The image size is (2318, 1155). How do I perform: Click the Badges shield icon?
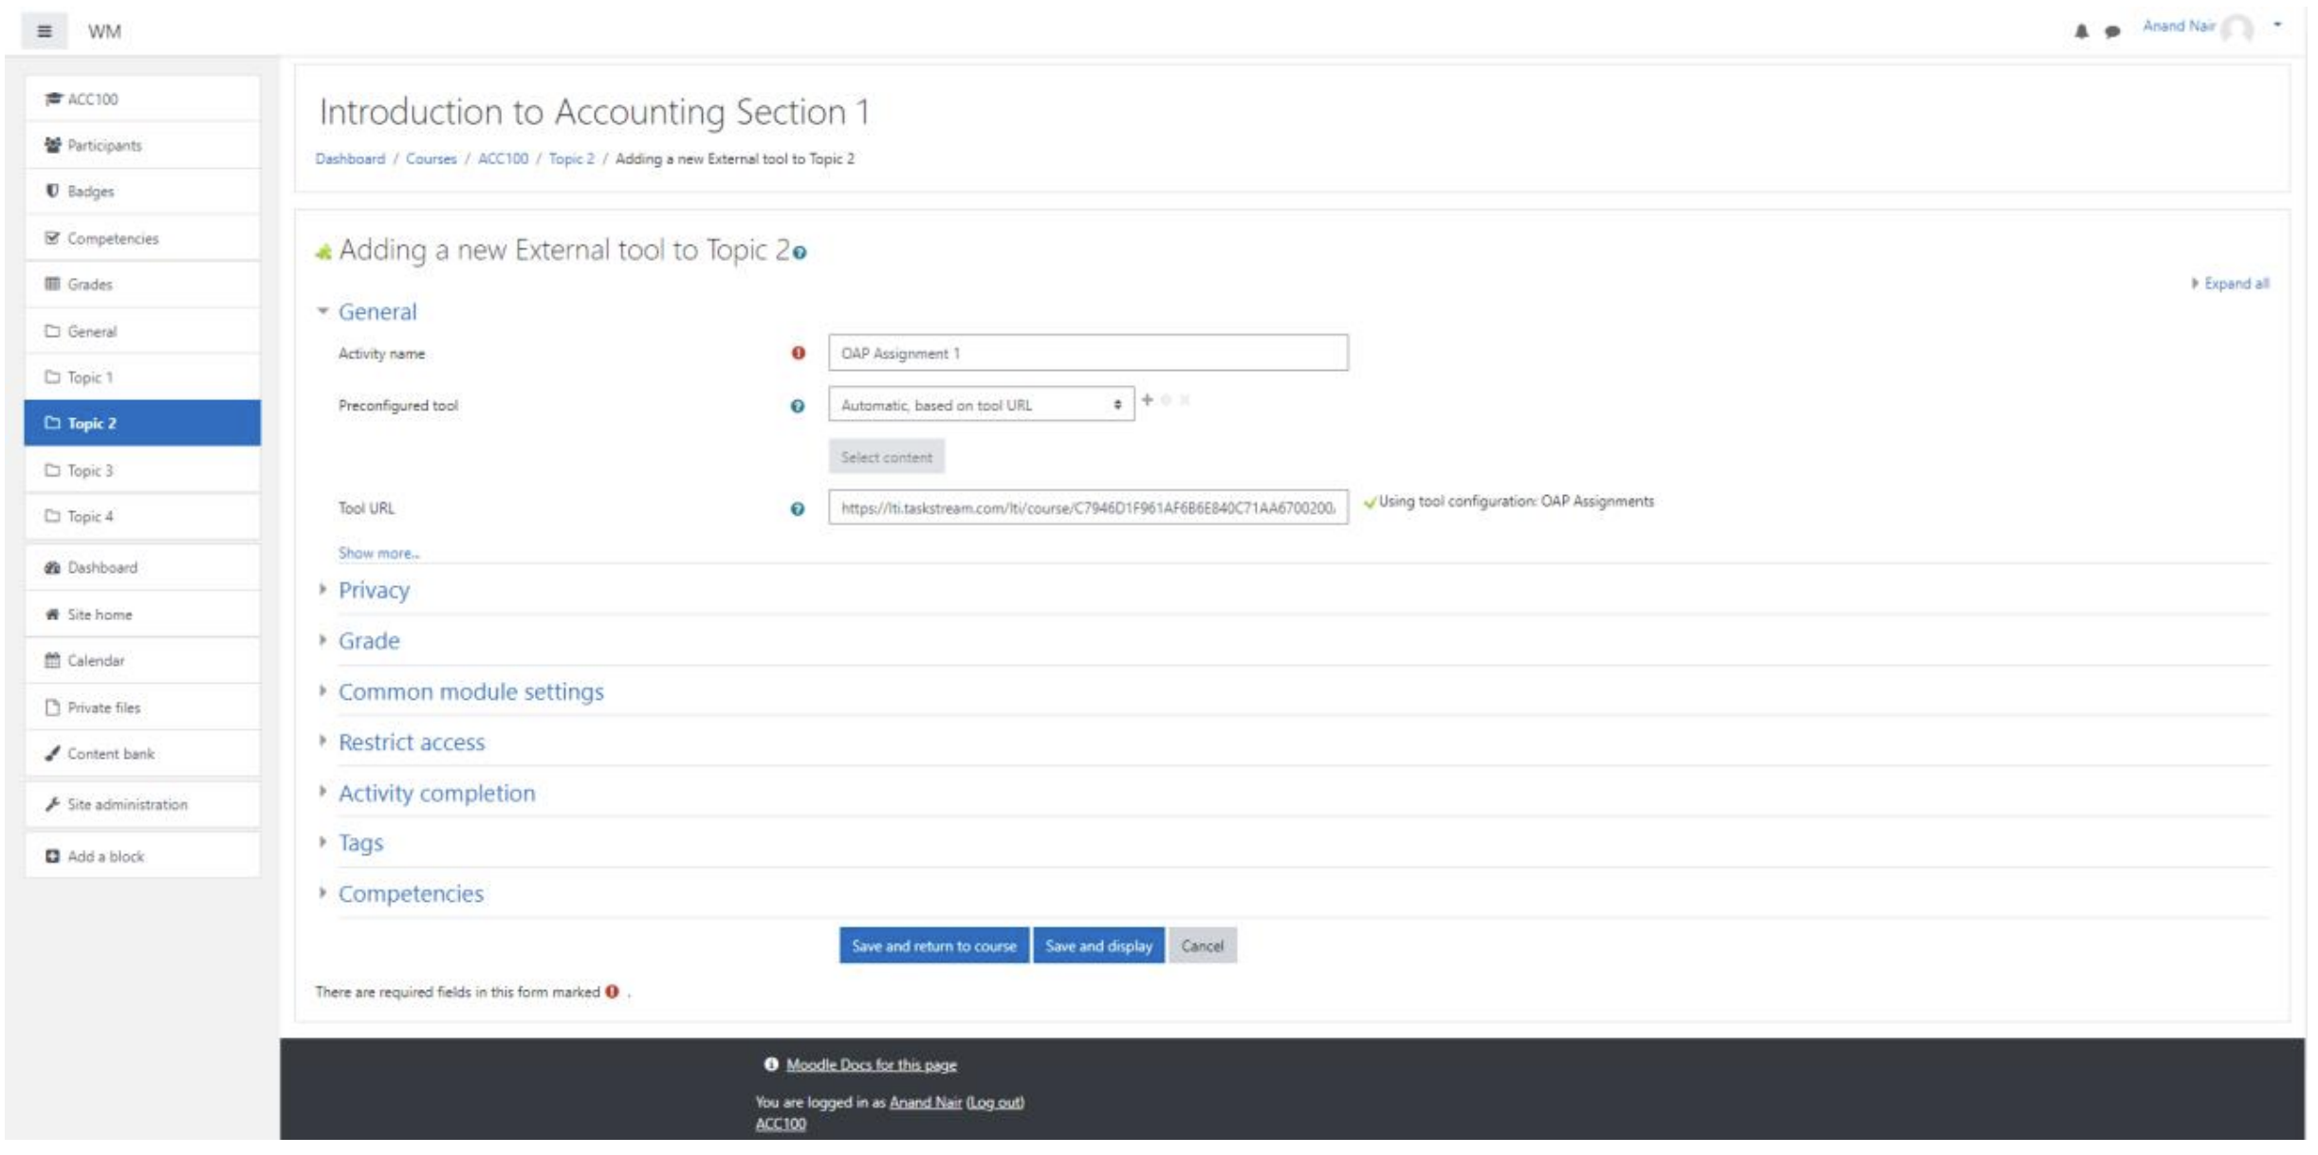(53, 191)
